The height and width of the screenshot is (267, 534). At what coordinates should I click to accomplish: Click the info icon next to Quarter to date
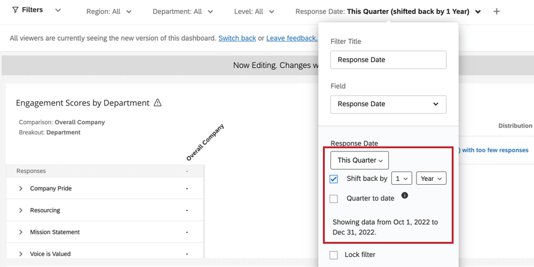click(x=405, y=195)
